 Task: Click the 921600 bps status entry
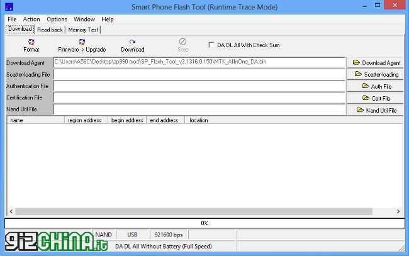tap(169, 235)
